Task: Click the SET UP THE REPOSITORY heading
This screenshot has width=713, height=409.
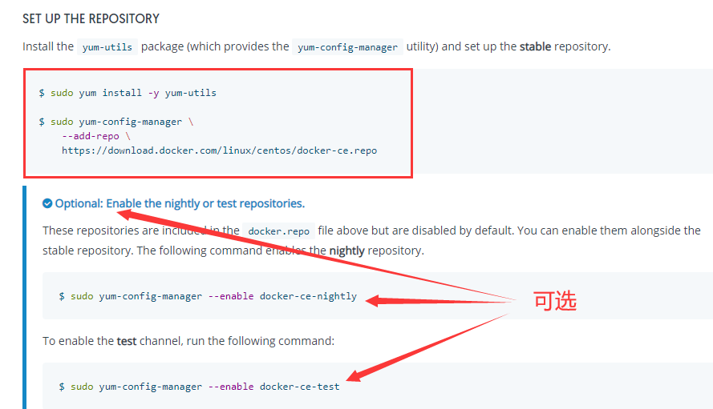Action: 91,18
